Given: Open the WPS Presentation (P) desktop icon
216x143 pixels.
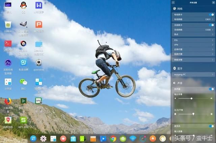Looking at the screenshot, I should tap(39, 25).
